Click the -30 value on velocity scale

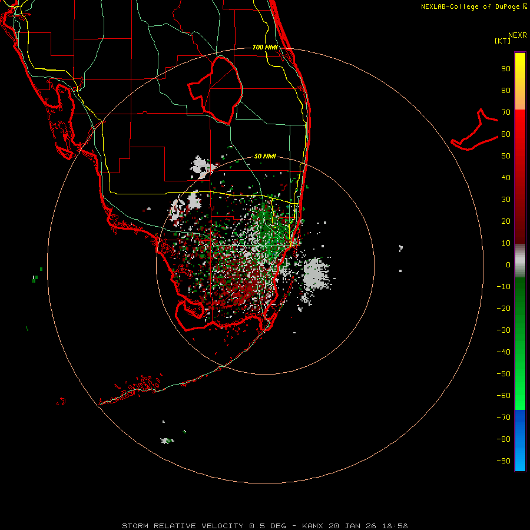coord(503,330)
